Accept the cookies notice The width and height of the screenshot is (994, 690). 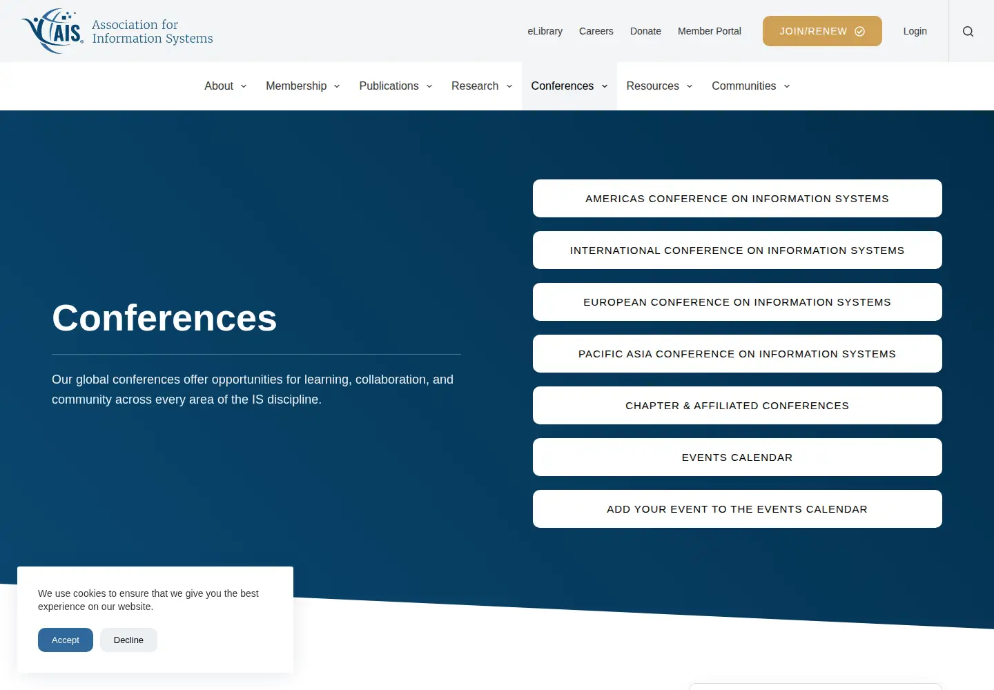click(66, 640)
